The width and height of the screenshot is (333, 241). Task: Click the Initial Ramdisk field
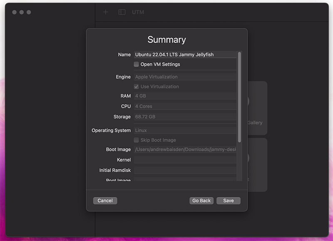click(185, 170)
